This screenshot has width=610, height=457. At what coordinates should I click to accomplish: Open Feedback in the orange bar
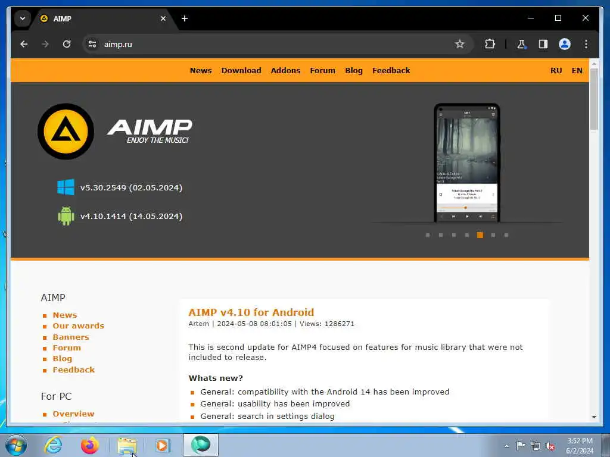[x=391, y=71]
